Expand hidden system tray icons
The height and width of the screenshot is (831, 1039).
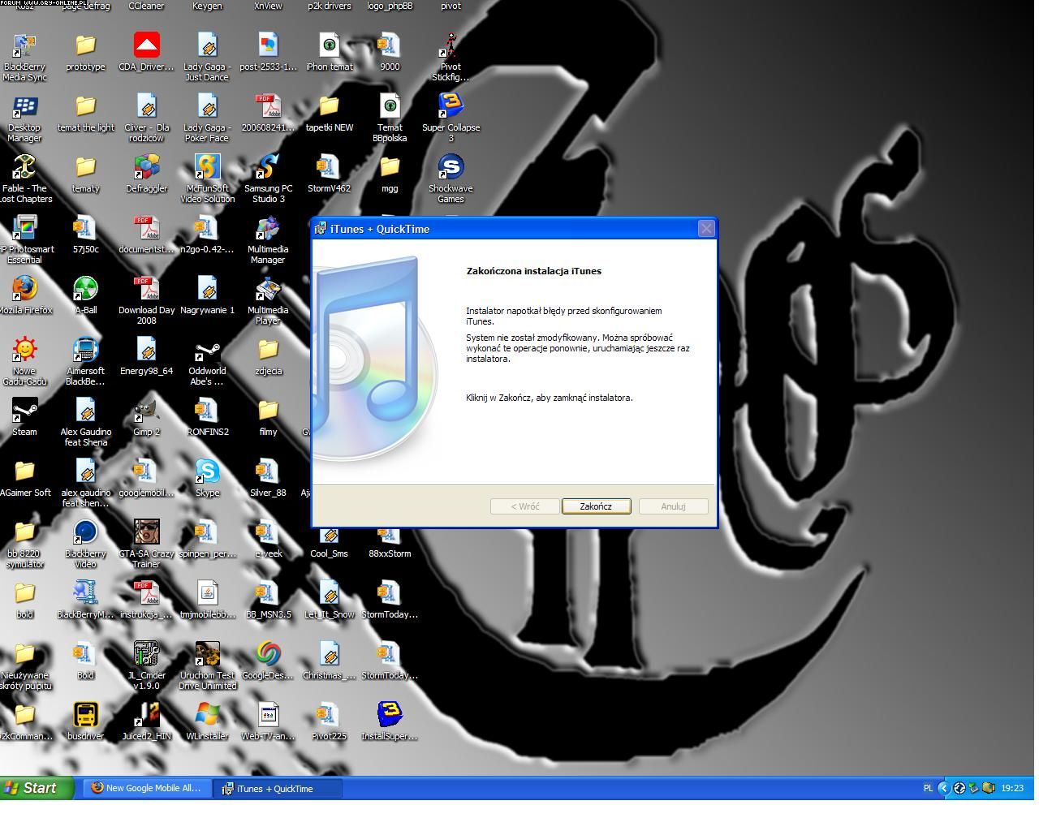pyautogui.click(x=943, y=788)
